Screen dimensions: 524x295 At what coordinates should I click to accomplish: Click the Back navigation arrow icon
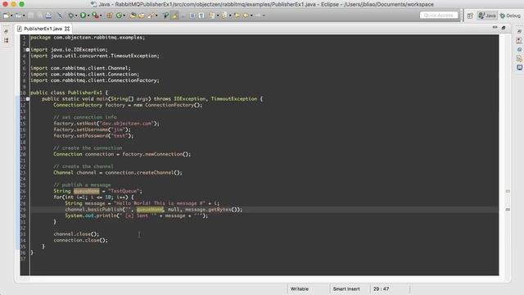(246, 16)
